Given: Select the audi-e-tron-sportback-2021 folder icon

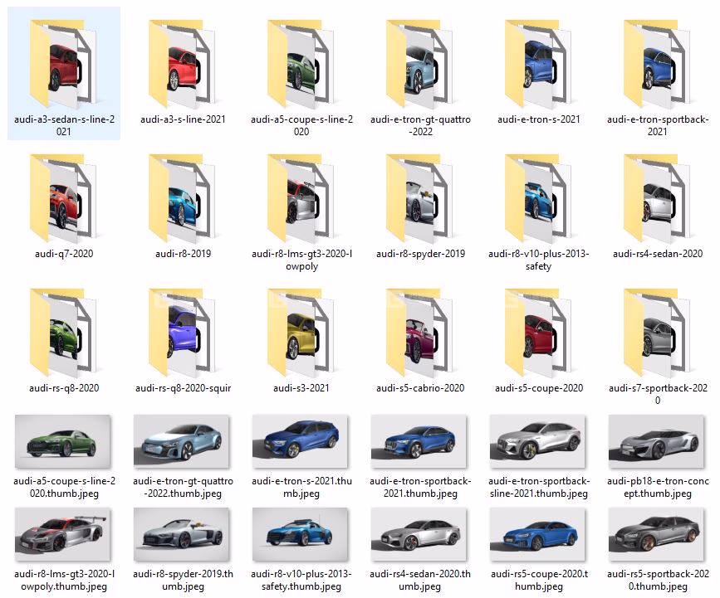Looking at the screenshot, I should (x=658, y=64).
